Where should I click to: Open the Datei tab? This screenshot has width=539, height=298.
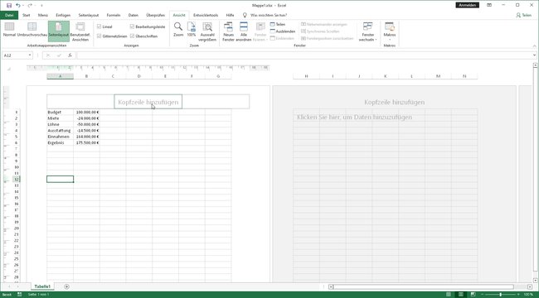9,15
